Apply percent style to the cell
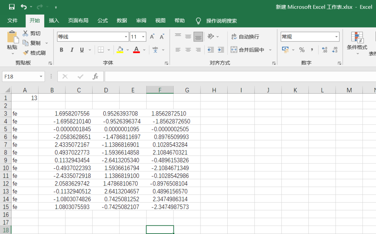The height and width of the screenshot is (234, 376). (302, 50)
